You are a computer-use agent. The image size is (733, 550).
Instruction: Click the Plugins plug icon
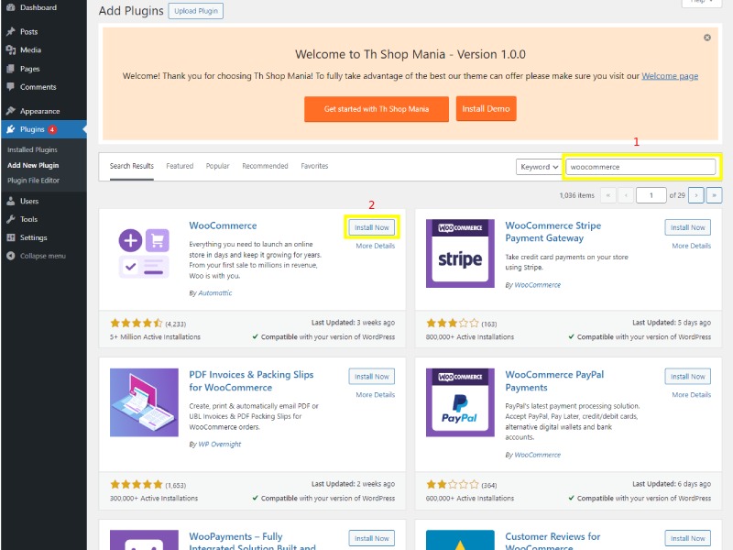[x=11, y=129]
